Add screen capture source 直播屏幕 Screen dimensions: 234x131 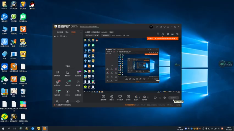coord(104,98)
